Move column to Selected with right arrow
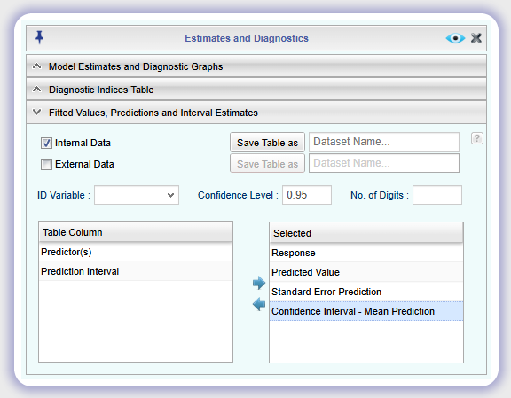511x398 pixels. [x=259, y=283]
